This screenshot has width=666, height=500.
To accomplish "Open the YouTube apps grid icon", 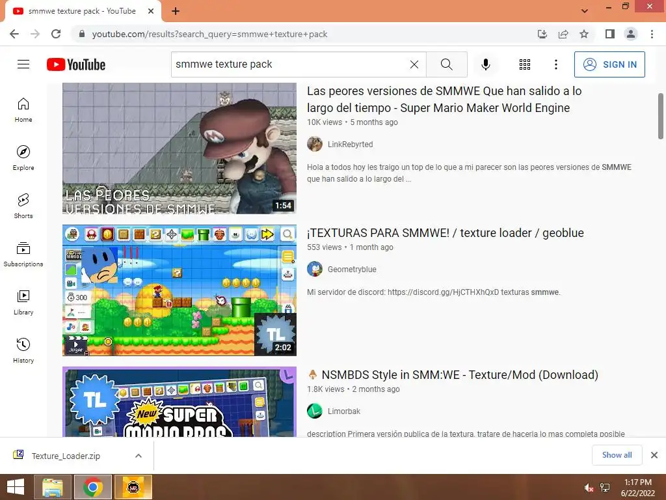I will (x=525, y=64).
